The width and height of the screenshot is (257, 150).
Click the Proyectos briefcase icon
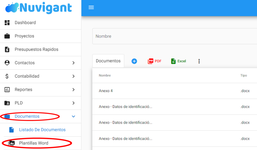tap(7, 36)
